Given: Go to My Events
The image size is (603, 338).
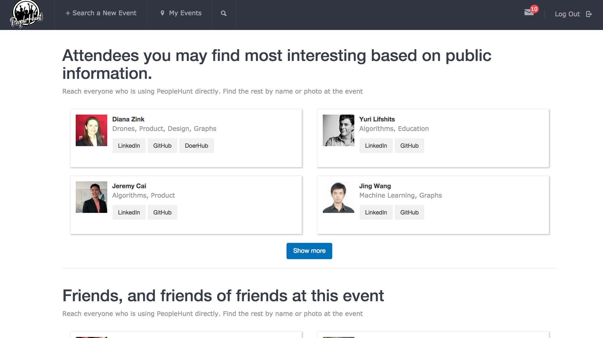Looking at the screenshot, I should [x=185, y=13].
